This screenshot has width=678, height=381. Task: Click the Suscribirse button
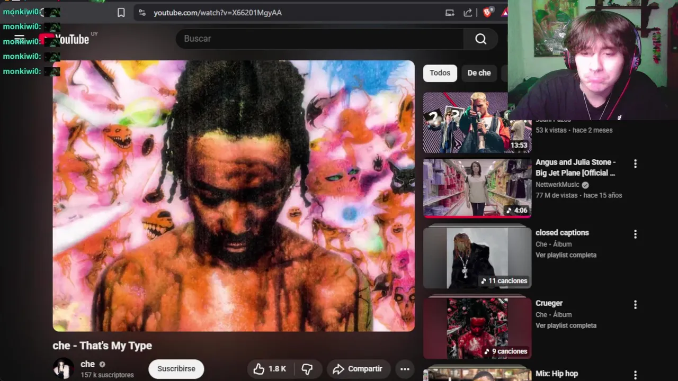click(176, 369)
